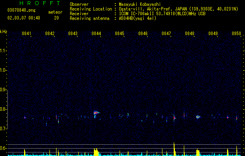Select receiver ICOM IC-706mkII frequency text
Viewport: 245px width, 156px height.
click(x=162, y=14)
